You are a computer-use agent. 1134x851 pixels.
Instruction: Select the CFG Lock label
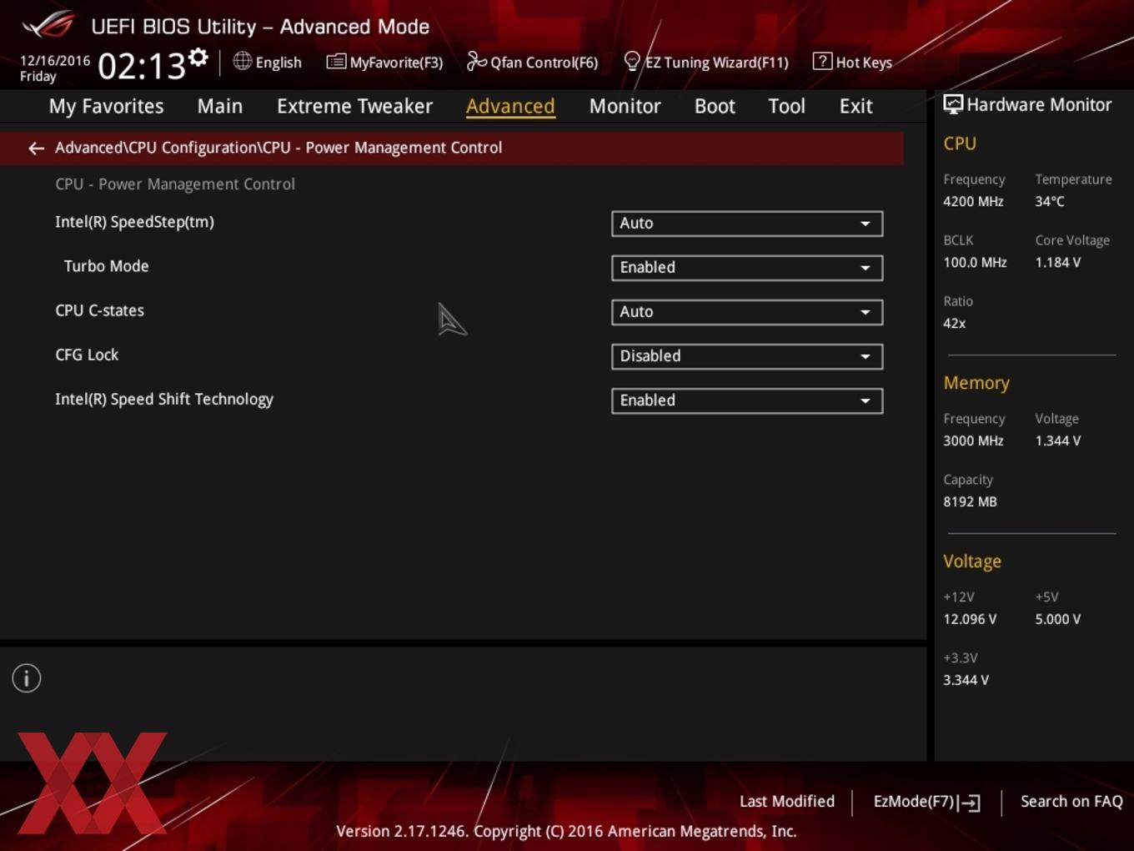(87, 355)
